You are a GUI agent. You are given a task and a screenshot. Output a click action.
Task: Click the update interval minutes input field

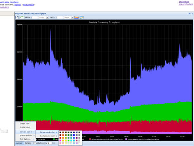click(49, 143)
